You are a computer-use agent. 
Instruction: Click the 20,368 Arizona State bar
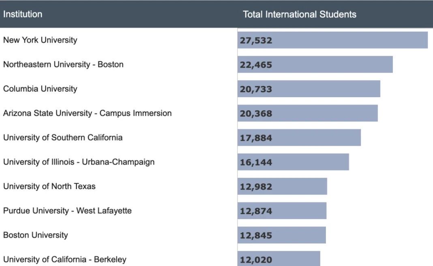[308, 113]
